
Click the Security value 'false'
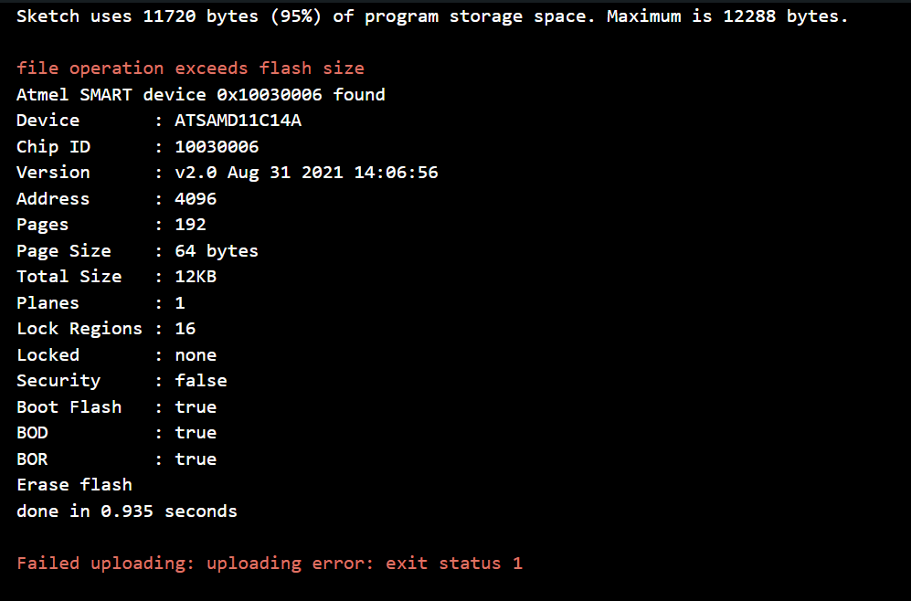(x=201, y=381)
